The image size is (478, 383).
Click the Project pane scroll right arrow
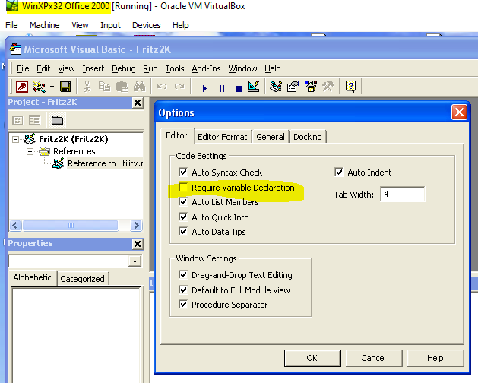click(136, 226)
